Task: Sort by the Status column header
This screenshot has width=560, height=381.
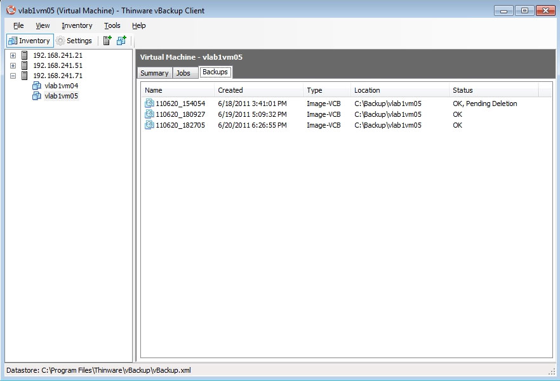Action: click(493, 90)
